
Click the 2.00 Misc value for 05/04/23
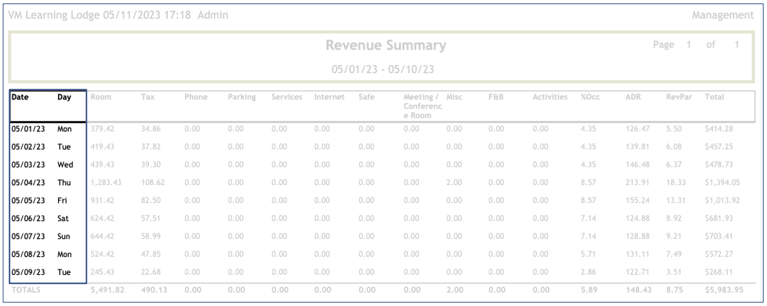pos(454,182)
